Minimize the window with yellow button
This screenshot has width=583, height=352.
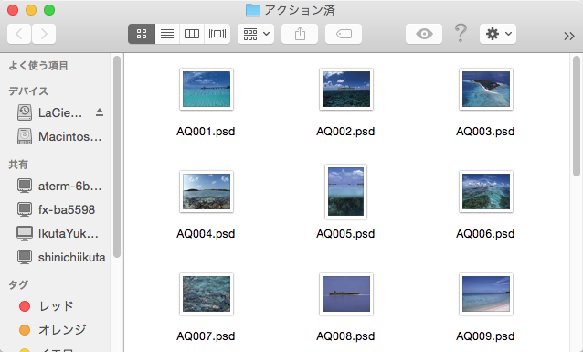tap(31, 10)
